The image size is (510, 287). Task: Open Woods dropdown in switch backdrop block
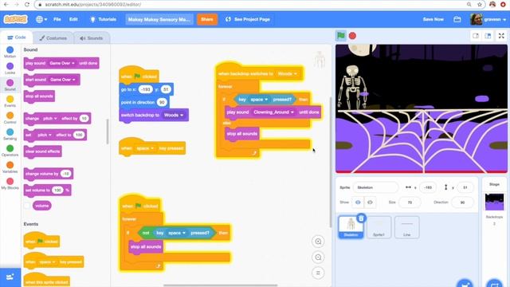(174, 115)
